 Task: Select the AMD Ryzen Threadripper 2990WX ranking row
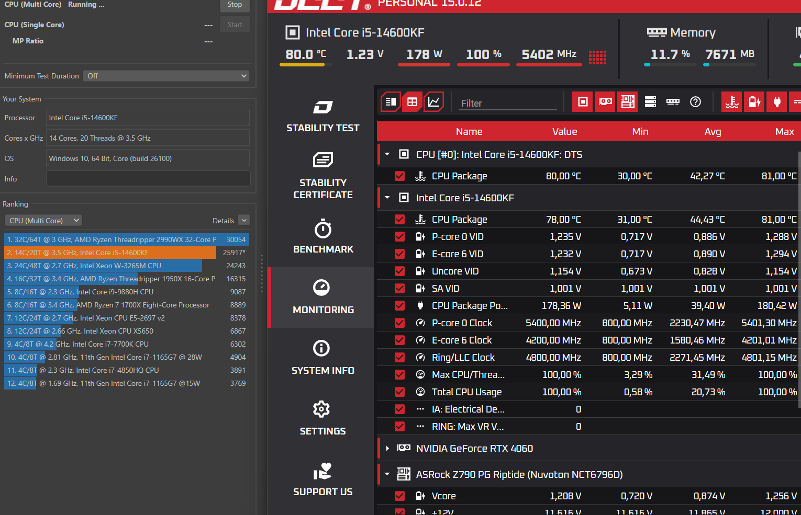point(126,239)
